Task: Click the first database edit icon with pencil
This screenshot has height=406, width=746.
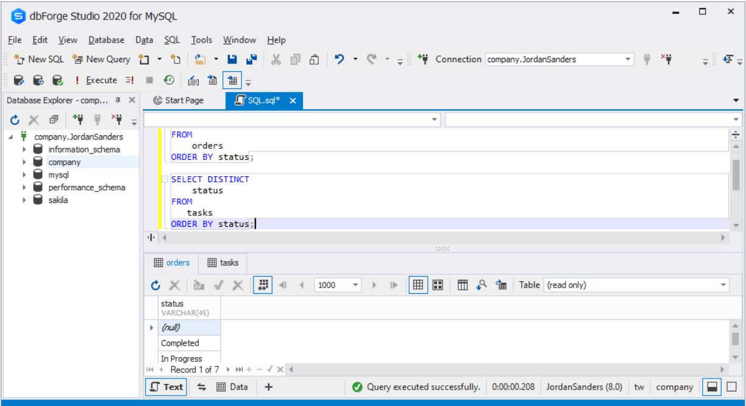Action: pos(19,80)
